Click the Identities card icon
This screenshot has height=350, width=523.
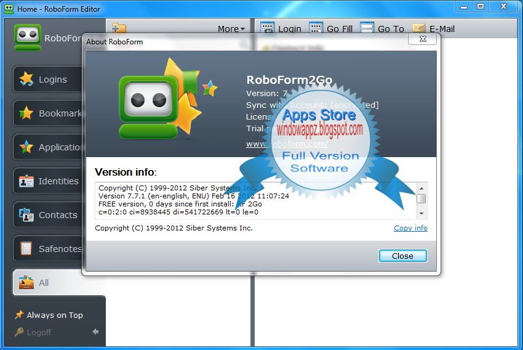click(26, 181)
